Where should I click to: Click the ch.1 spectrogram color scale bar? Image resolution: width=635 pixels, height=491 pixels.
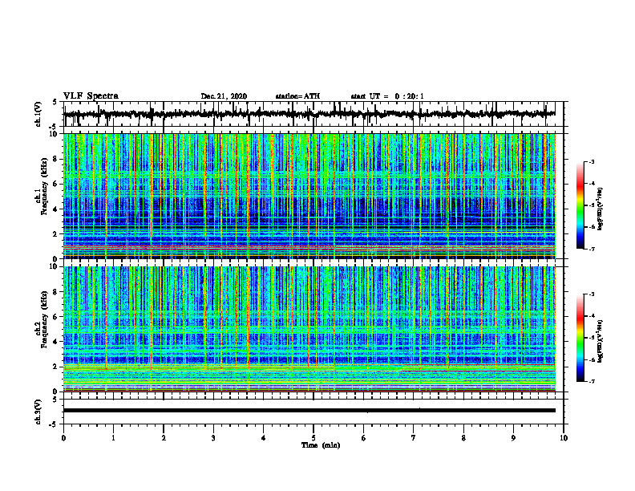[x=580, y=205]
